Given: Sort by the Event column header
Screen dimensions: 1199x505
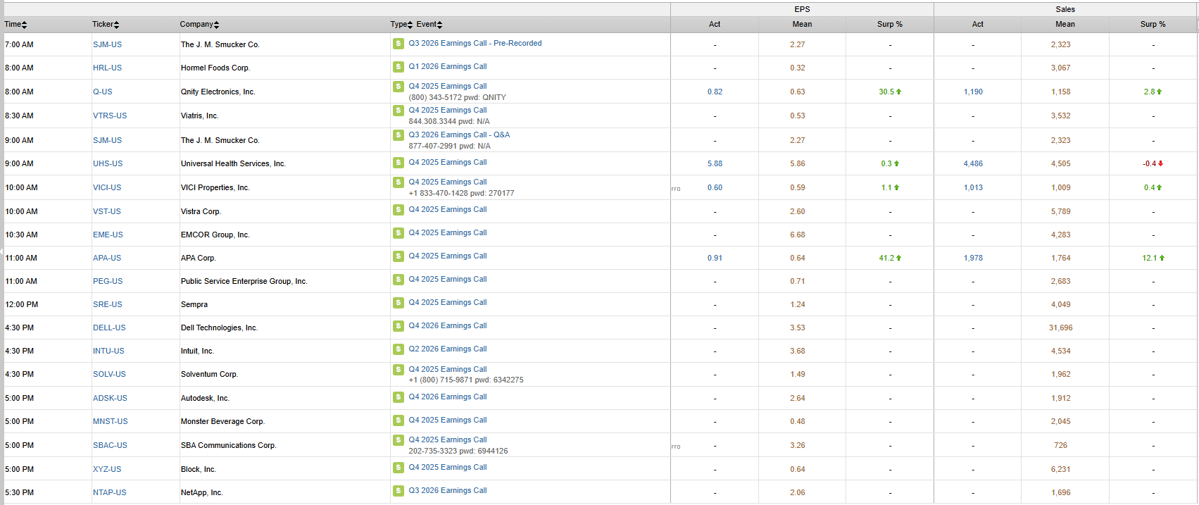Looking at the screenshot, I should click(429, 25).
